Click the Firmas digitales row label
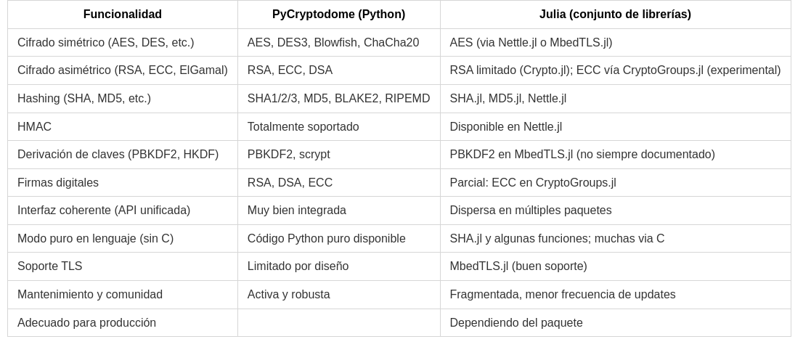 pos(123,182)
